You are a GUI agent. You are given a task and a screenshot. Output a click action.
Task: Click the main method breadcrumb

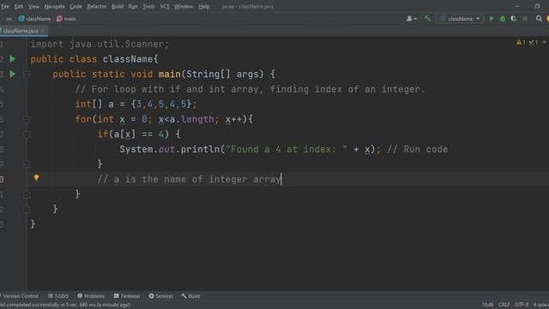click(67, 19)
